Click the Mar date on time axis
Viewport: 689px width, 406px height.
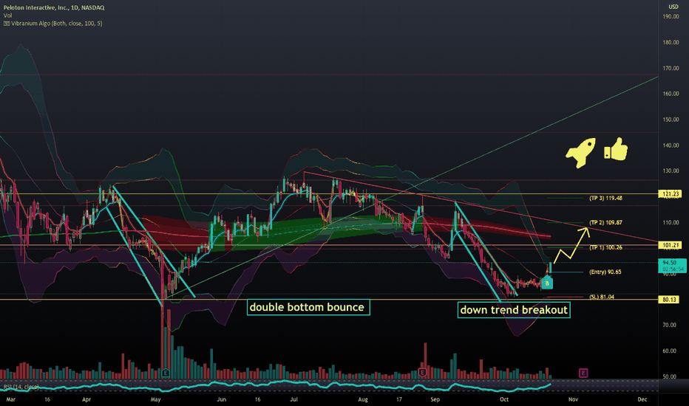tap(10, 399)
